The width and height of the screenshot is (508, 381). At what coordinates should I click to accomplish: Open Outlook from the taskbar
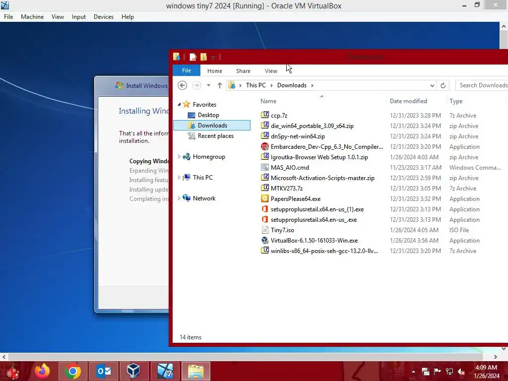click(x=104, y=371)
